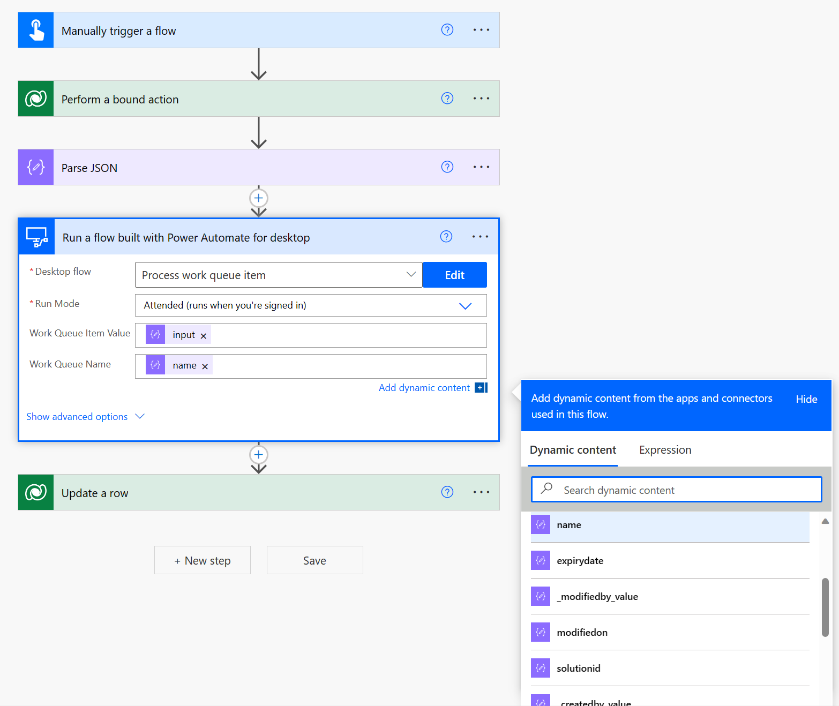Click help icon on Manually trigger a flow
Viewport: 839px width, 706px height.
click(x=447, y=30)
